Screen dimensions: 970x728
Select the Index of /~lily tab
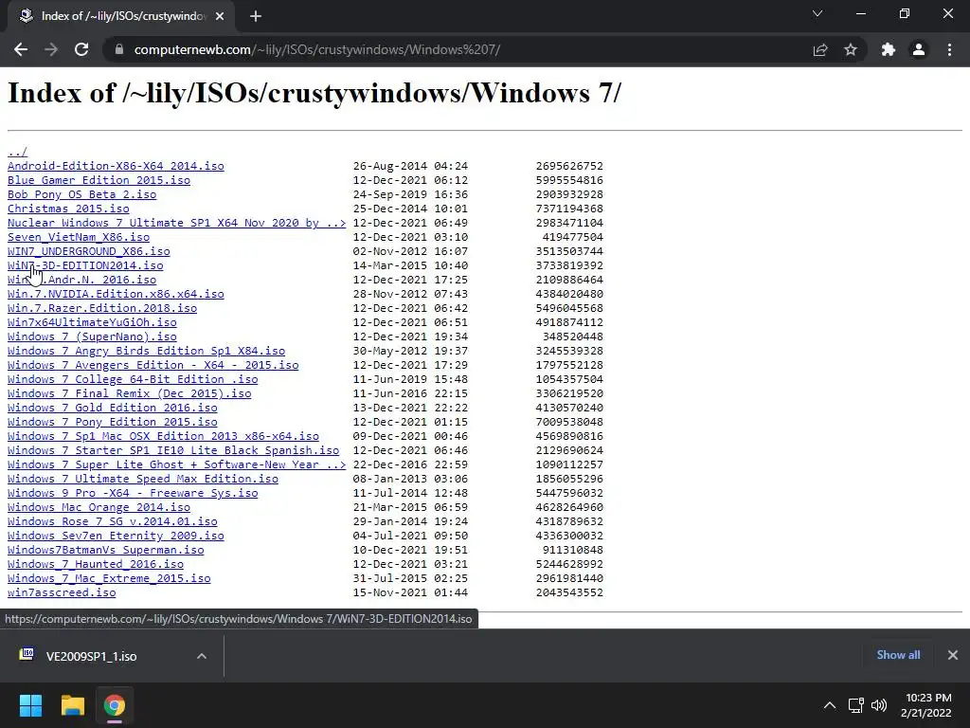[121, 16]
